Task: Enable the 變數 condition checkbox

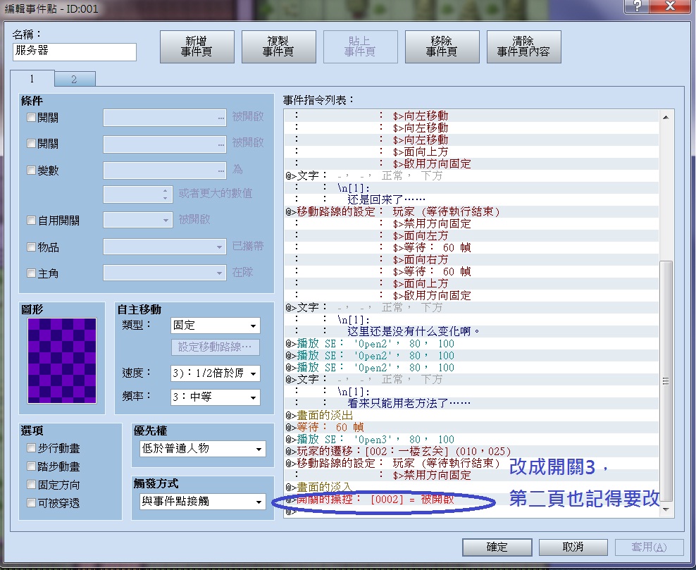Action: pyautogui.click(x=31, y=170)
